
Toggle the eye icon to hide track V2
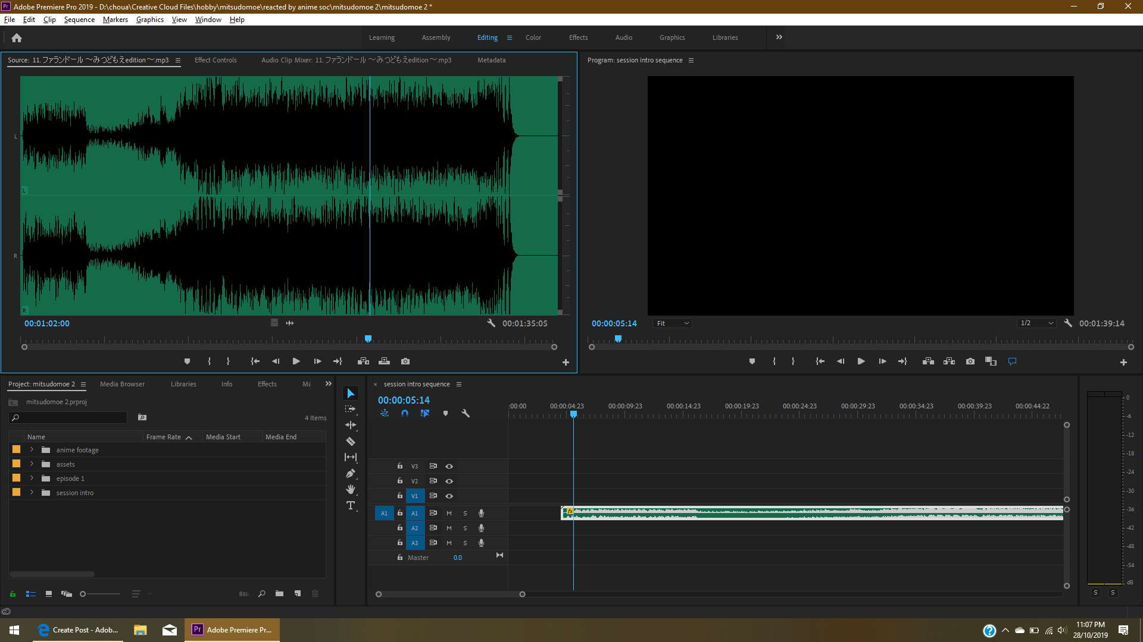point(449,481)
